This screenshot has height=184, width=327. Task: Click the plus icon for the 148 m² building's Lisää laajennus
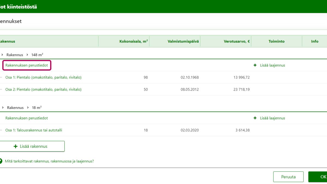point(255,65)
